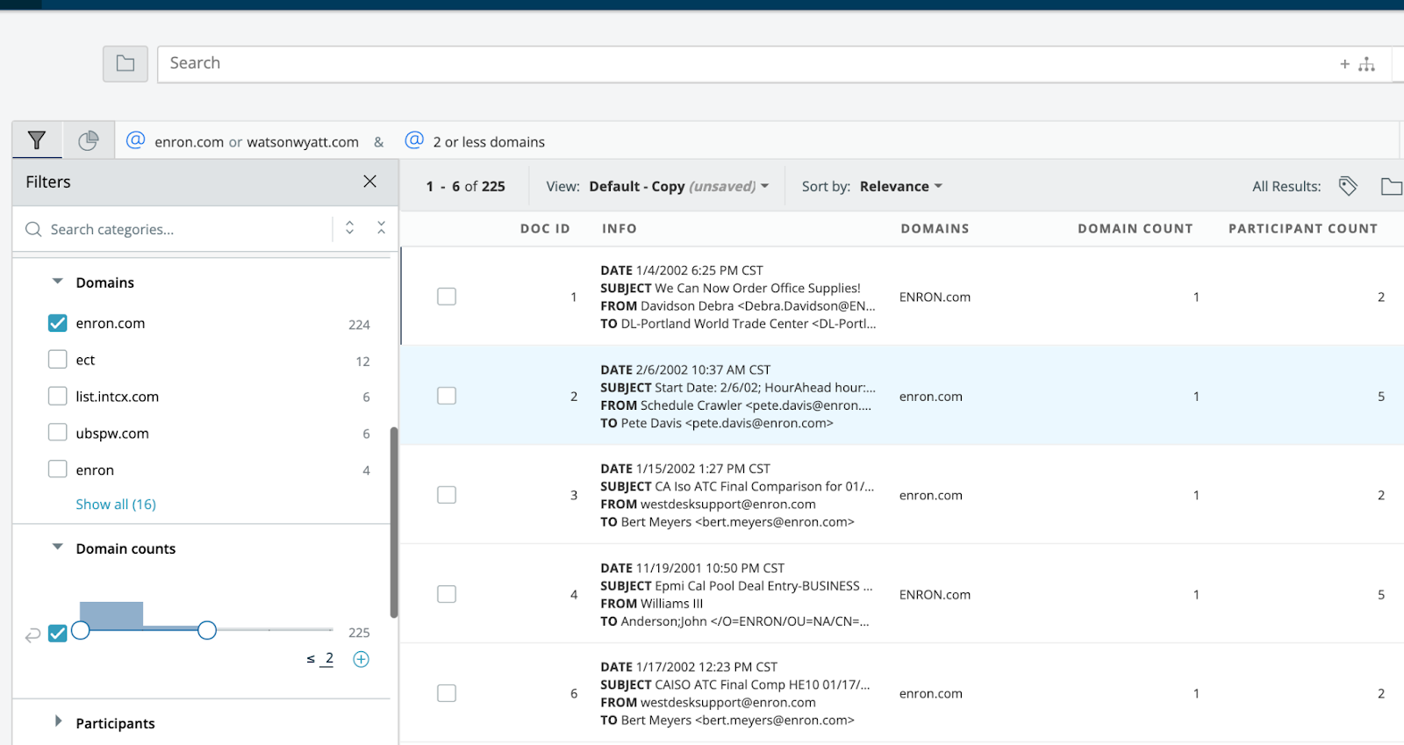Click the plus circle under Domain counts

pos(361,659)
